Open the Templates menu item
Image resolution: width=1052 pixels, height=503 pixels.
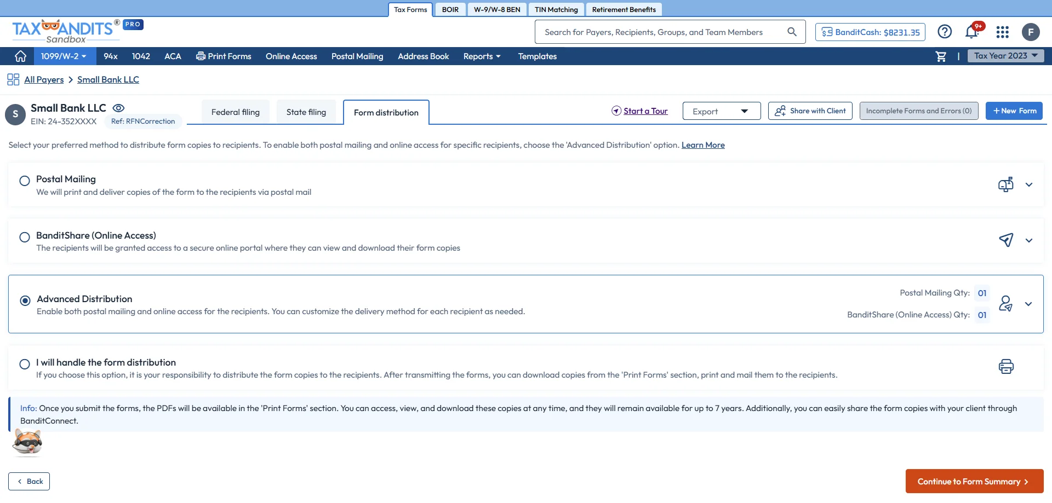[538, 56]
